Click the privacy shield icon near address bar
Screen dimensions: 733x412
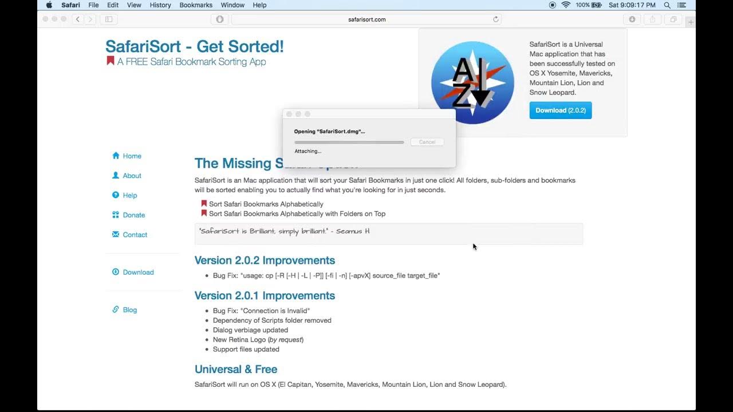pyautogui.click(x=219, y=19)
